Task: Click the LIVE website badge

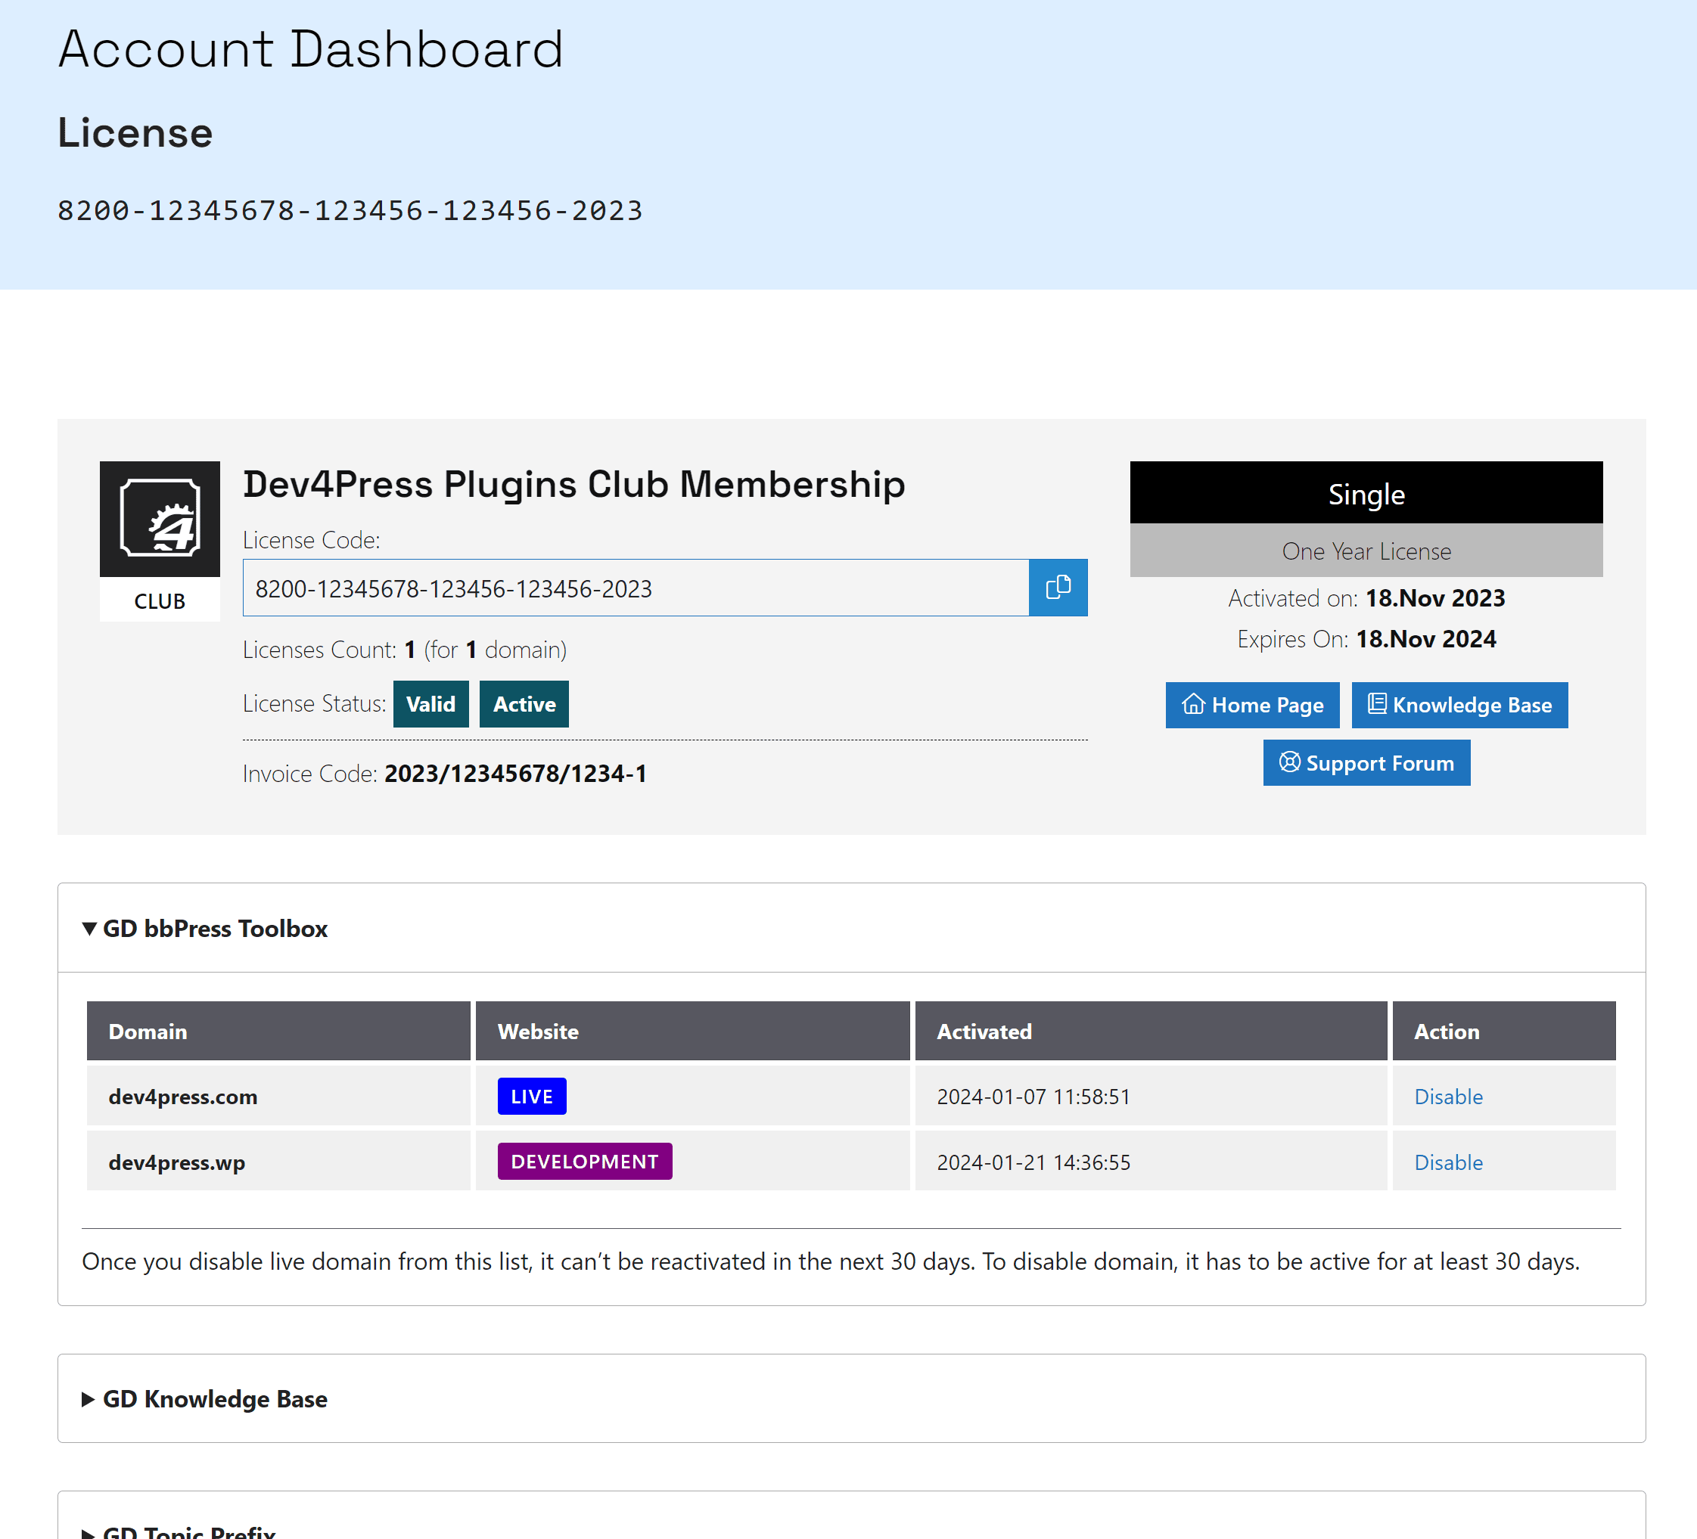Action: 531,1097
